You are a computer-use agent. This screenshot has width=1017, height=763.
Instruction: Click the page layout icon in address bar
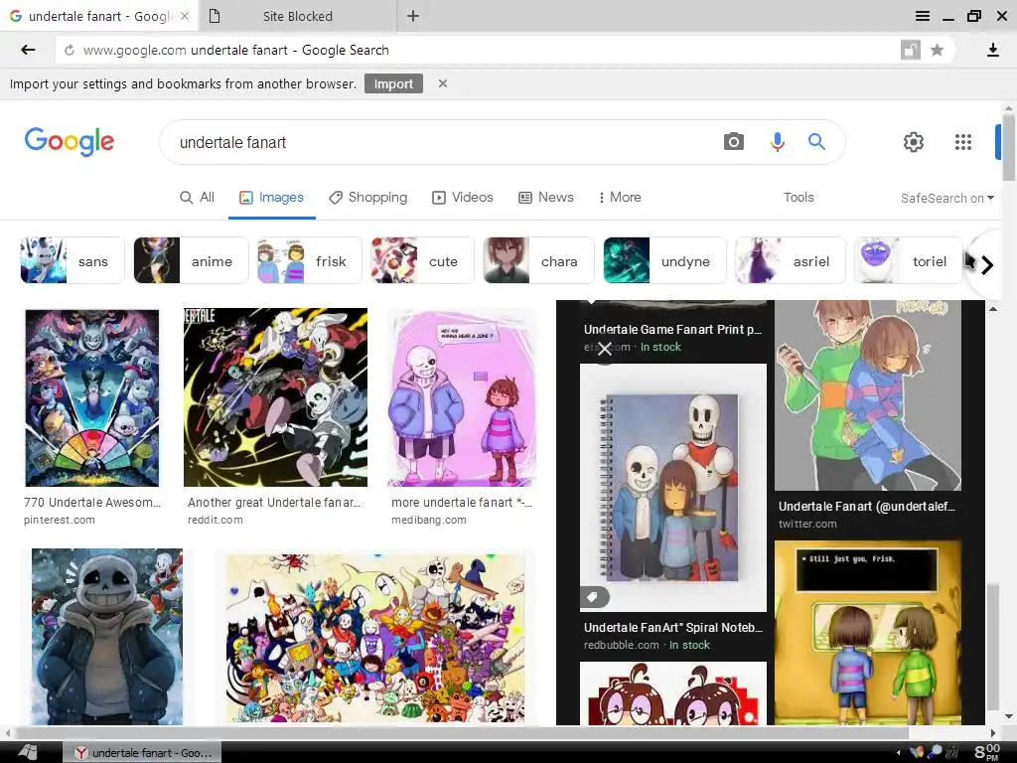[910, 50]
